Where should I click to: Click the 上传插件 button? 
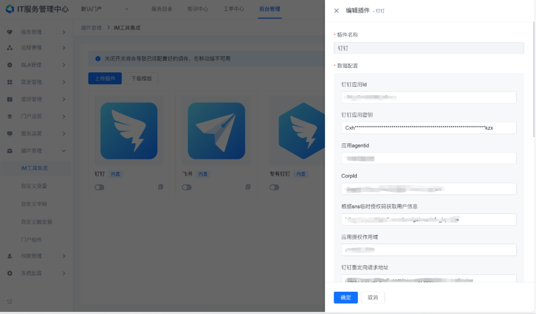[x=105, y=78]
